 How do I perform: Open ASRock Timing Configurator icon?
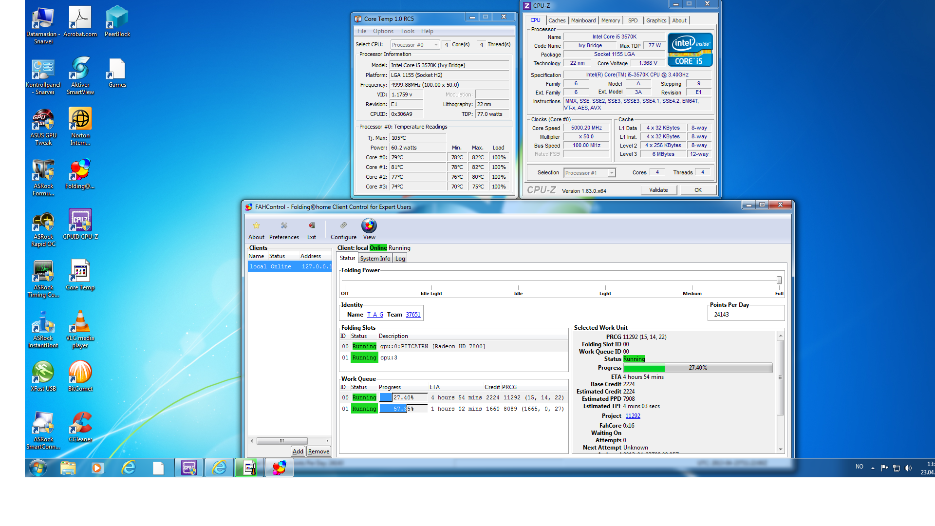click(43, 279)
